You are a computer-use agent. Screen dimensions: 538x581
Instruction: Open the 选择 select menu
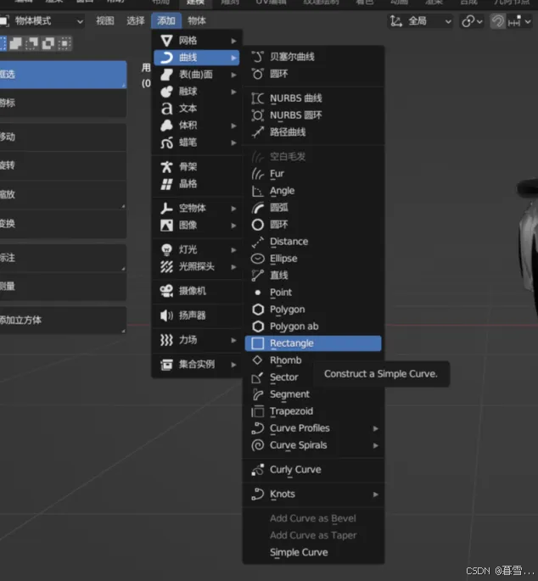(x=135, y=21)
